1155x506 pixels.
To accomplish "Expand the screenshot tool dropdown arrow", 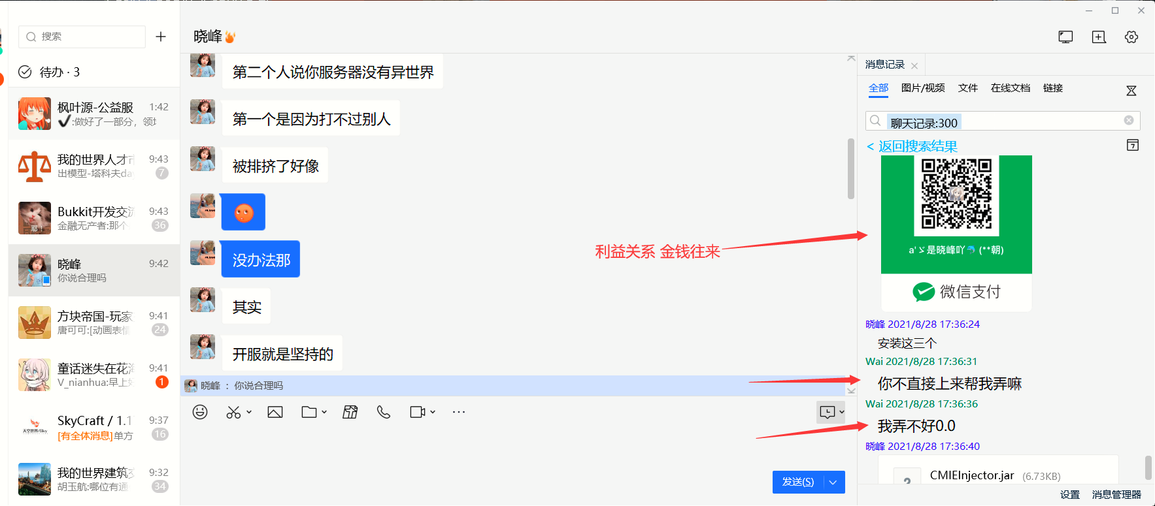I will [249, 412].
